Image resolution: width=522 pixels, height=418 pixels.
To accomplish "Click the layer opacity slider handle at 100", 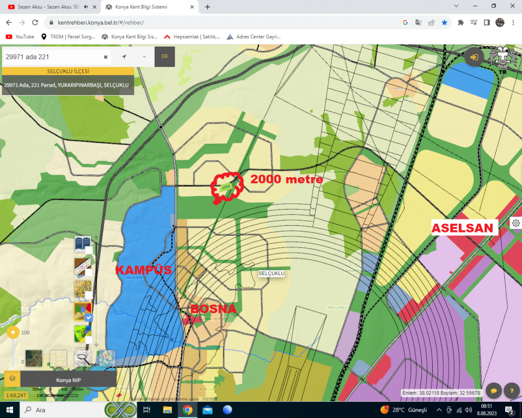I will (x=13, y=332).
